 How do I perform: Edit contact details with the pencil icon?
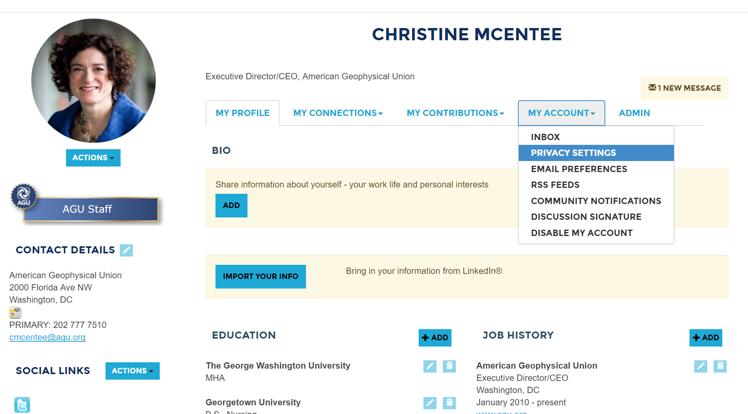coord(126,250)
